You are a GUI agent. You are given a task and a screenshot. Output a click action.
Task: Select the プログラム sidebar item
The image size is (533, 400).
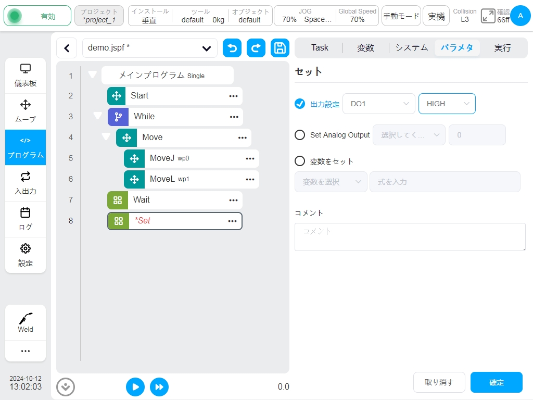pos(26,147)
